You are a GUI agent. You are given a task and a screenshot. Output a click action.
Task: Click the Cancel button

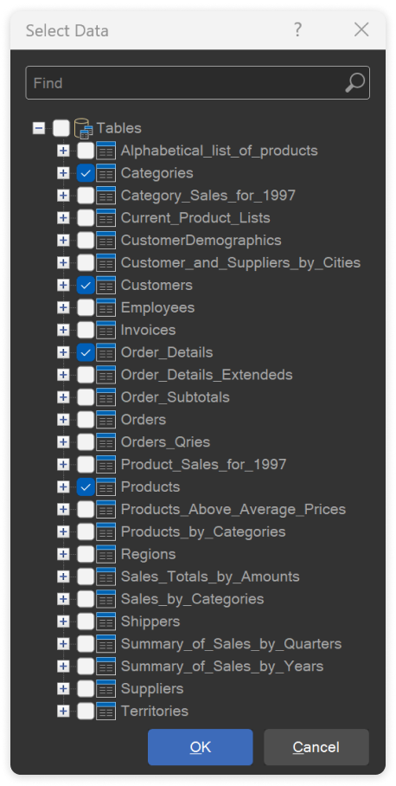coord(316,747)
